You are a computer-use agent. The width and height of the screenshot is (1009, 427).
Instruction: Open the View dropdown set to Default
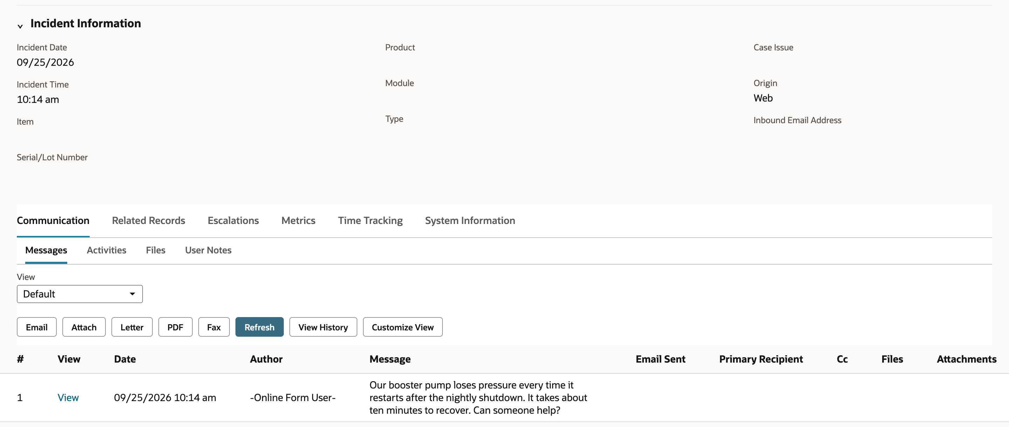click(x=80, y=294)
